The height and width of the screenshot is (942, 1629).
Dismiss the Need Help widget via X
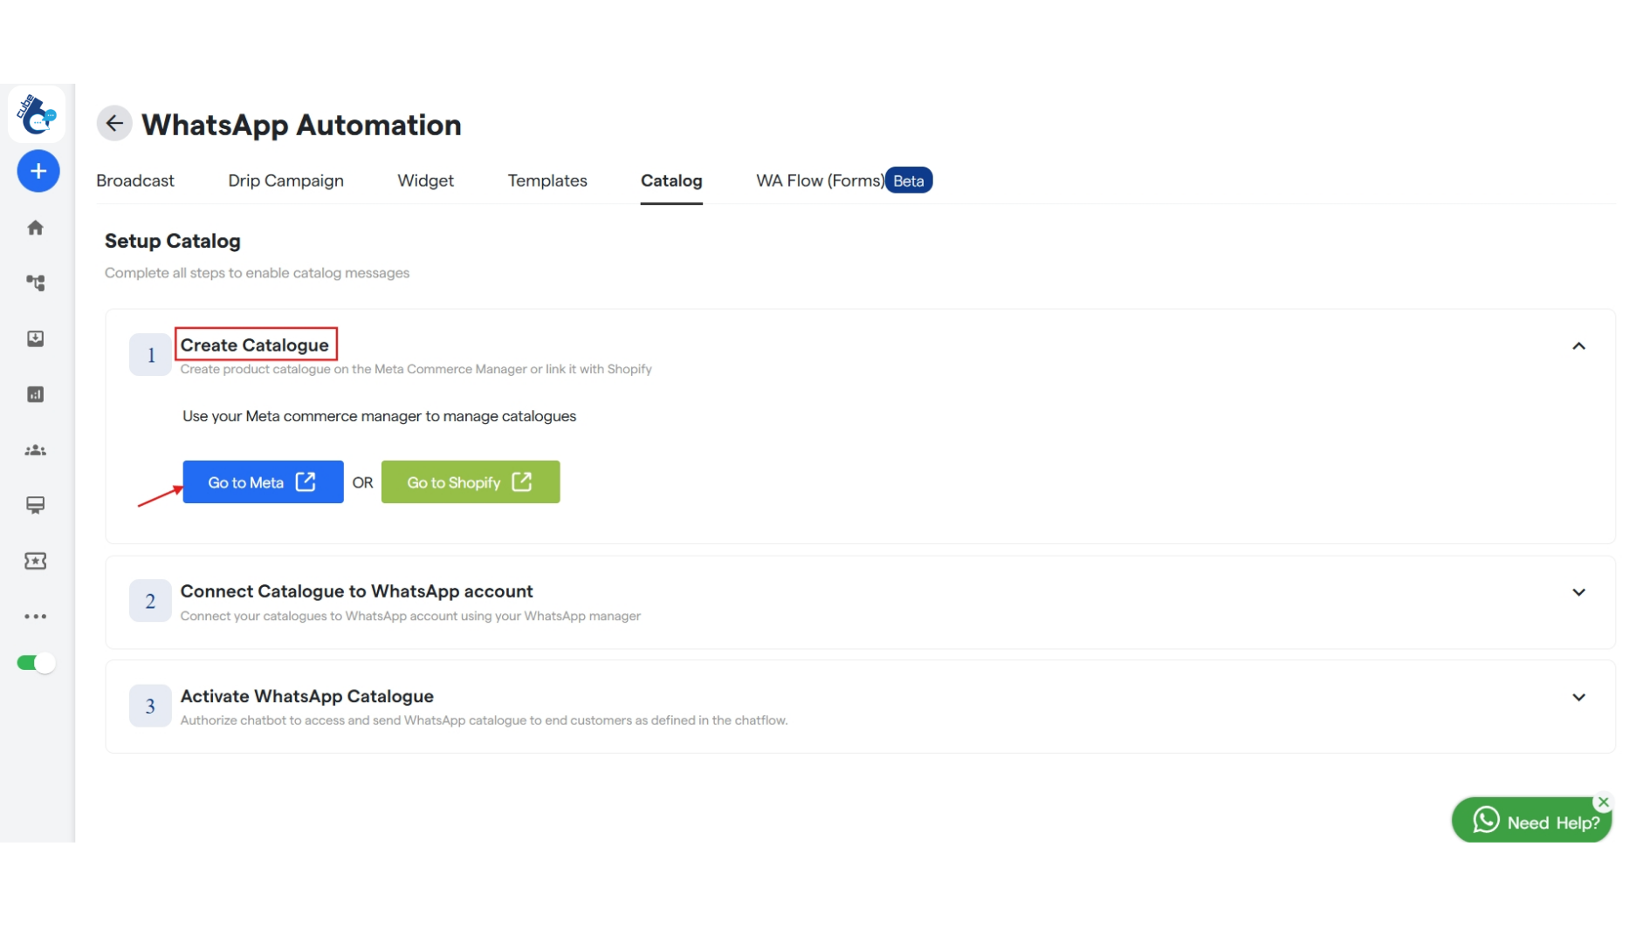click(1603, 802)
